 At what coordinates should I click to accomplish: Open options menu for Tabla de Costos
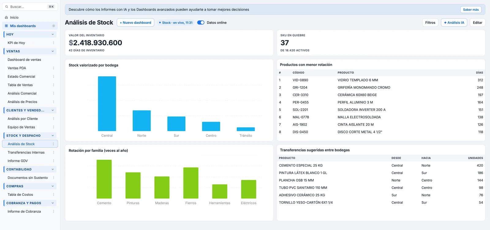[54, 194]
